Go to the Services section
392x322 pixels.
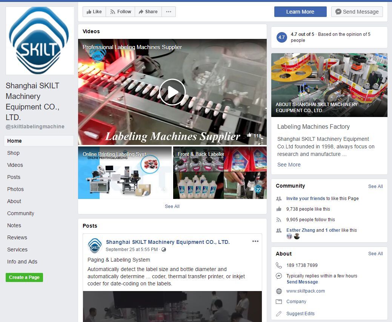click(x=17, y=250)
